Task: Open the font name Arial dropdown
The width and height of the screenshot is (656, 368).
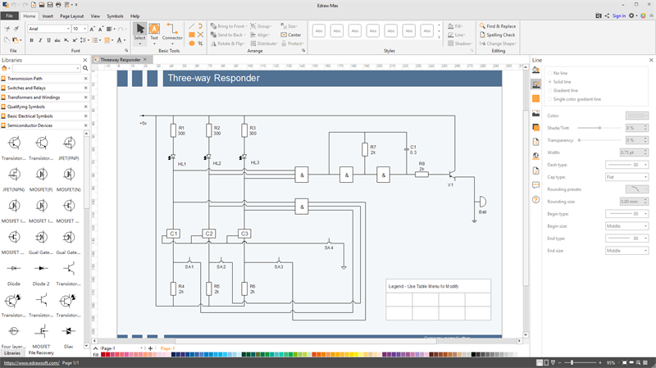Action: [x=68, y=29]
